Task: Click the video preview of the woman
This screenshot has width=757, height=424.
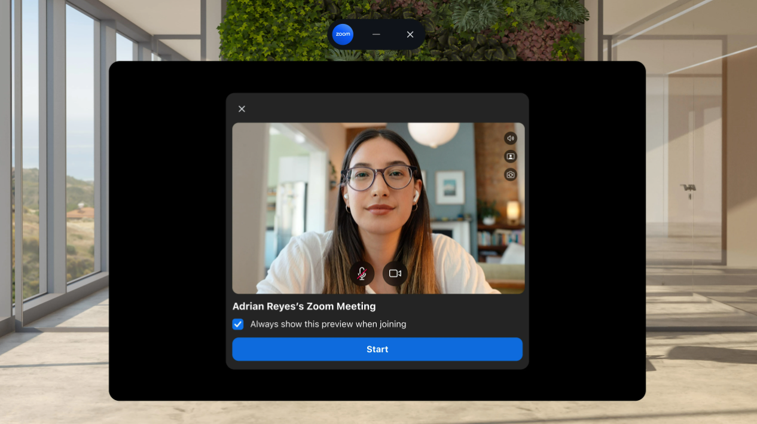Action: point(378,208)
